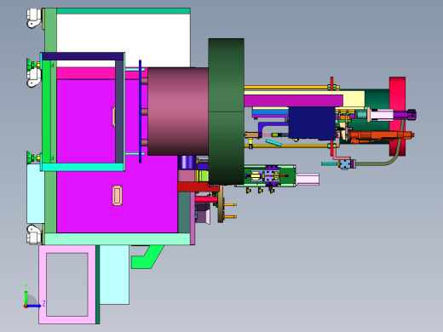Select the navy blue block component
Screen dimensions: 443x332
pyautogui.click(x=312, y=123)
